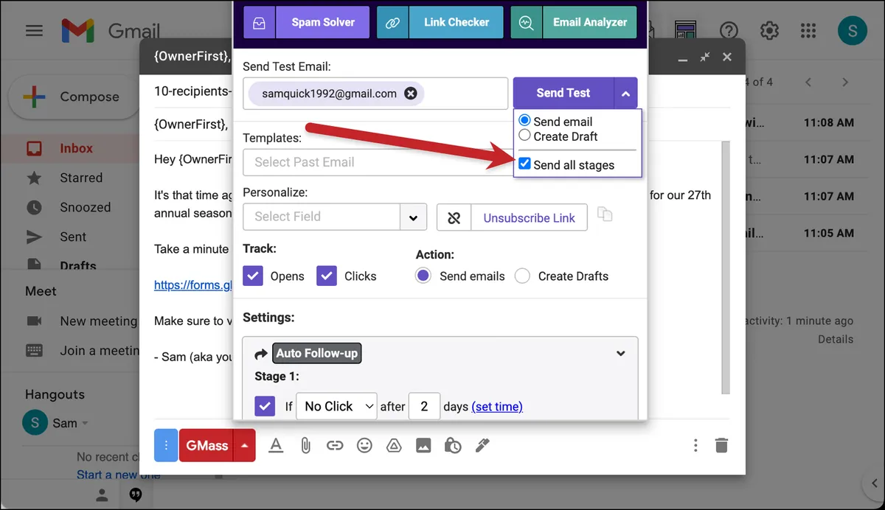Collapse the Send Test options arrow
Screen dimensions: 885x510
coord(625,94)
